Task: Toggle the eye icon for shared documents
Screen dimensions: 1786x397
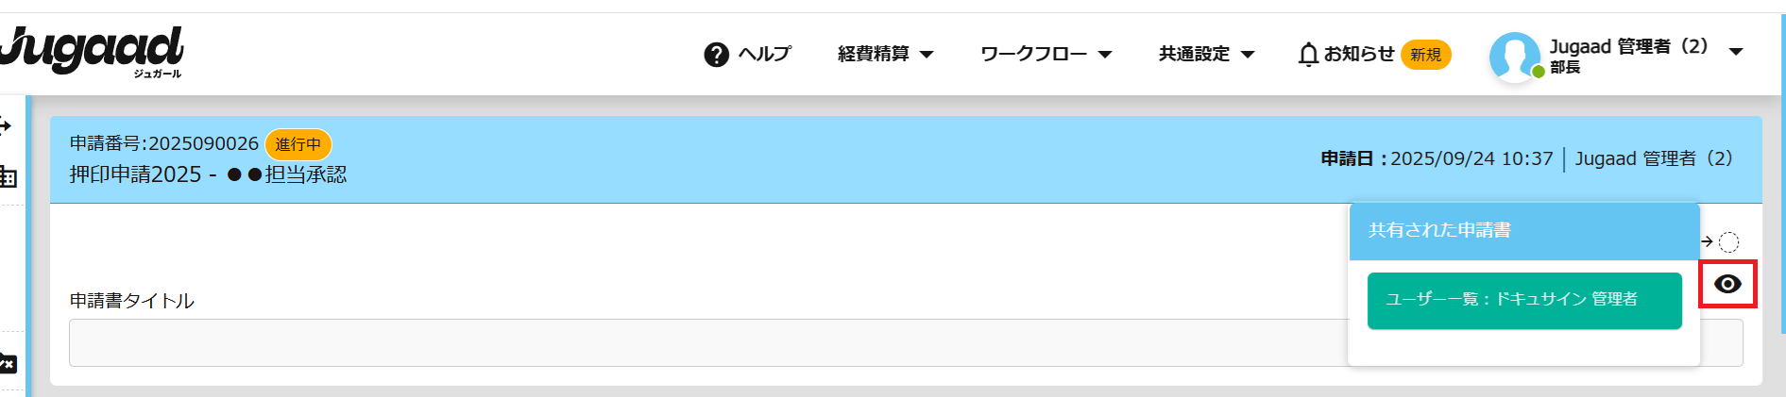Action: pyautogui.click(x=1727, y=284)
